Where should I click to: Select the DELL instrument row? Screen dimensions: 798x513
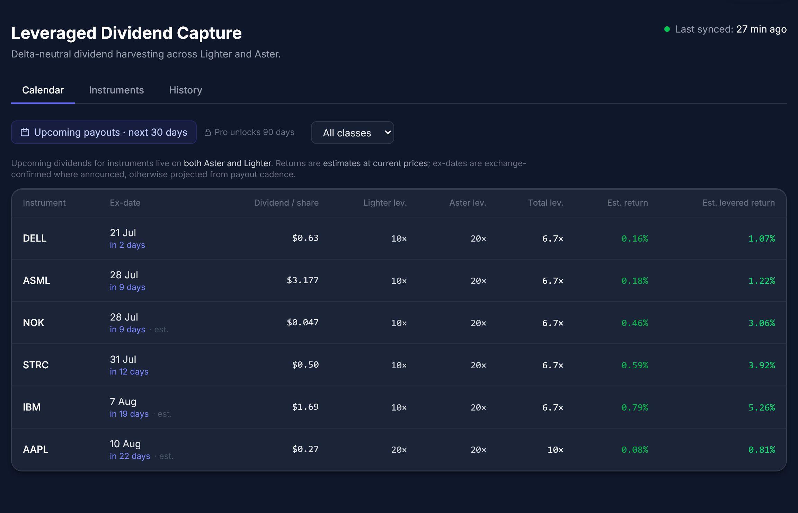[x=399, y=238]
